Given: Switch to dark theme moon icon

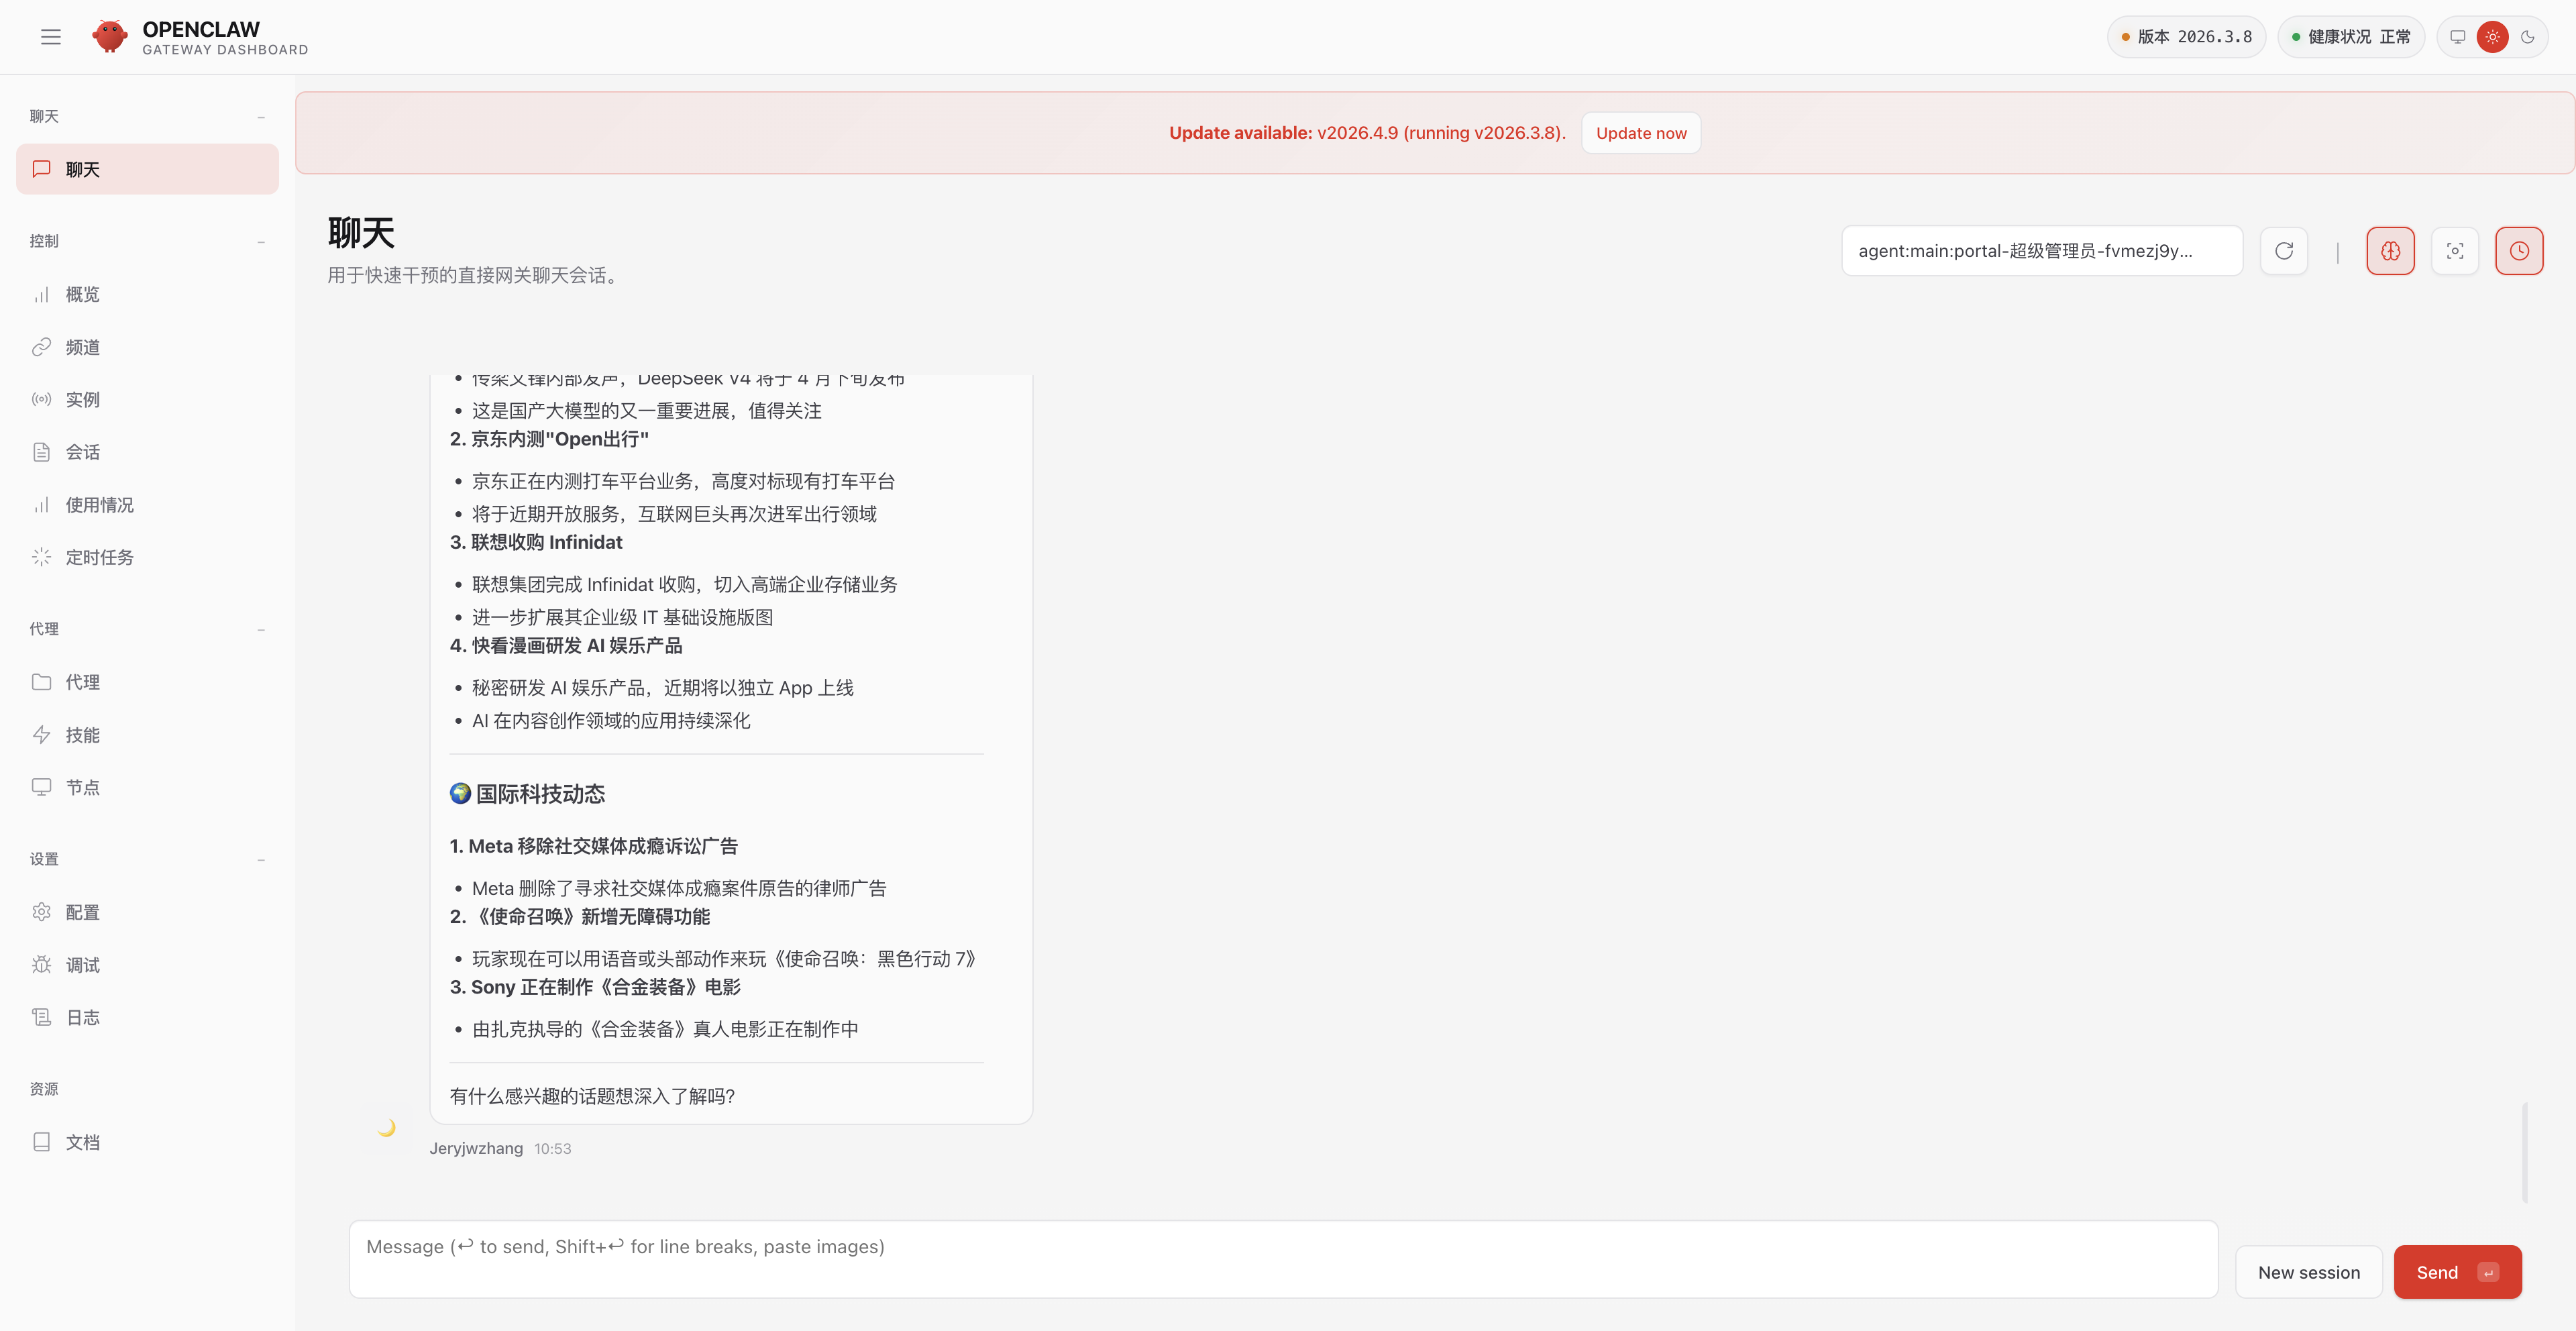Looking at the screenshot, I should click(x=2528, y=37).
